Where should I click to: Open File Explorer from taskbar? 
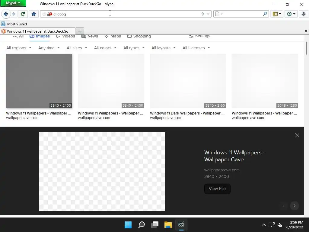[168, 225]
